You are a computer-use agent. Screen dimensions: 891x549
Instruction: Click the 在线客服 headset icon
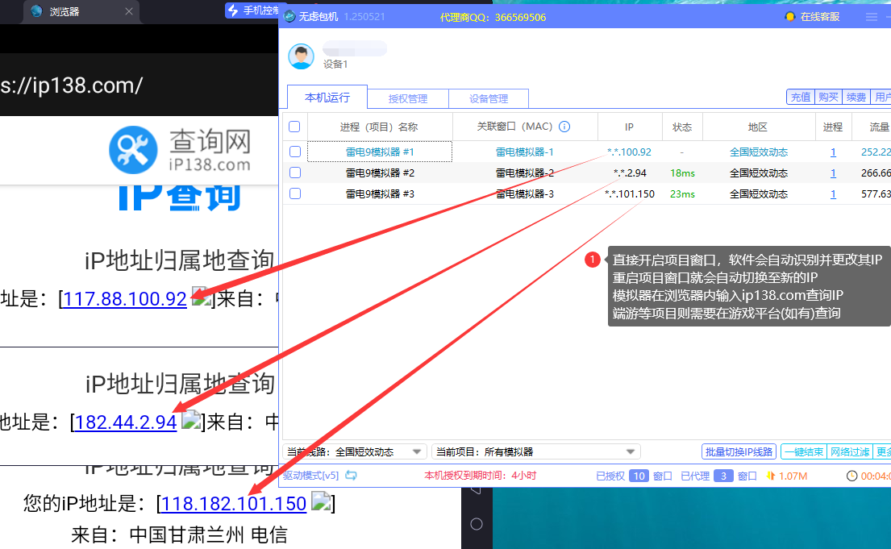click(x=790, y=16)
